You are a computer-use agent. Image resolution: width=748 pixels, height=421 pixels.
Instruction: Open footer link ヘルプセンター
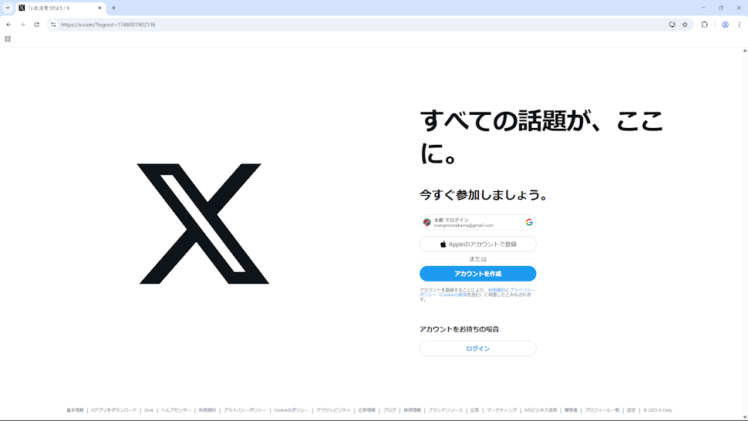(176, 410)
